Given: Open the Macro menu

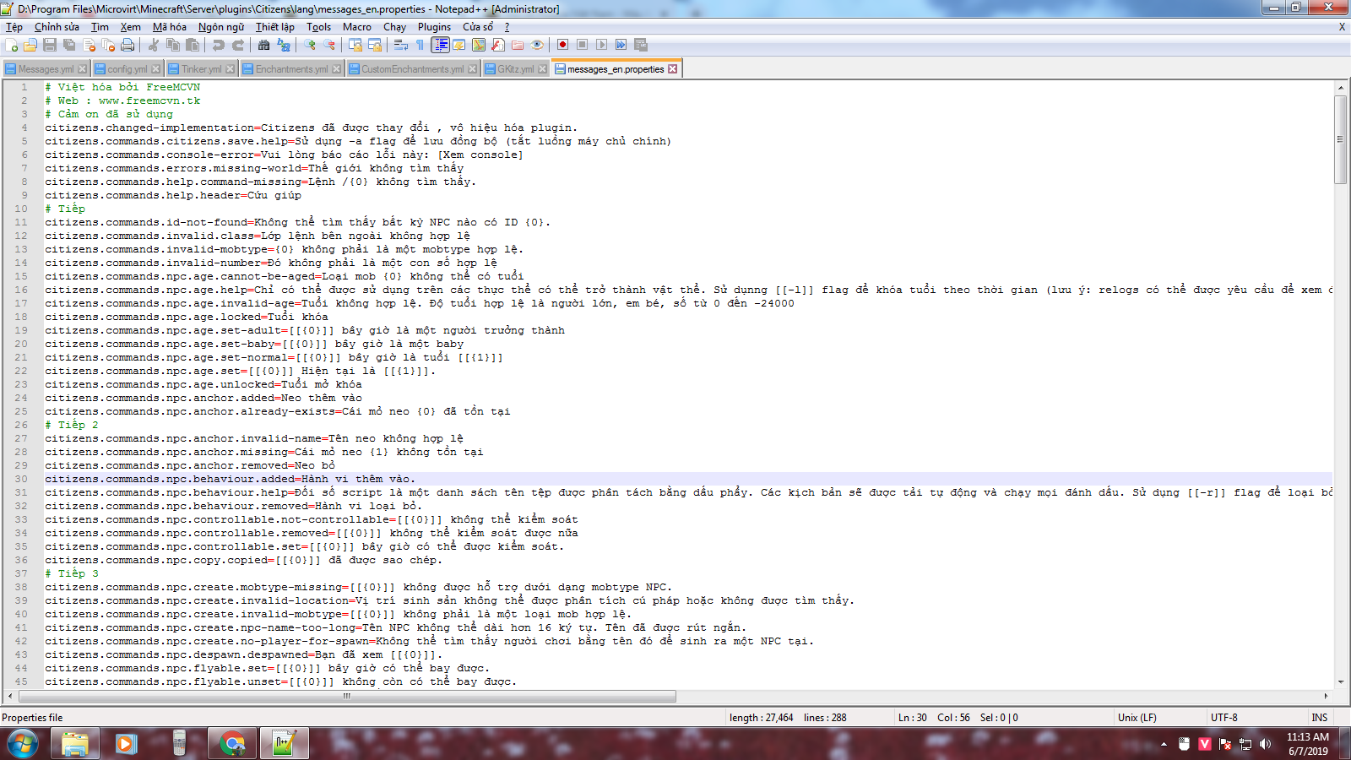Looking at the screenshot, I should coord(357,27).
